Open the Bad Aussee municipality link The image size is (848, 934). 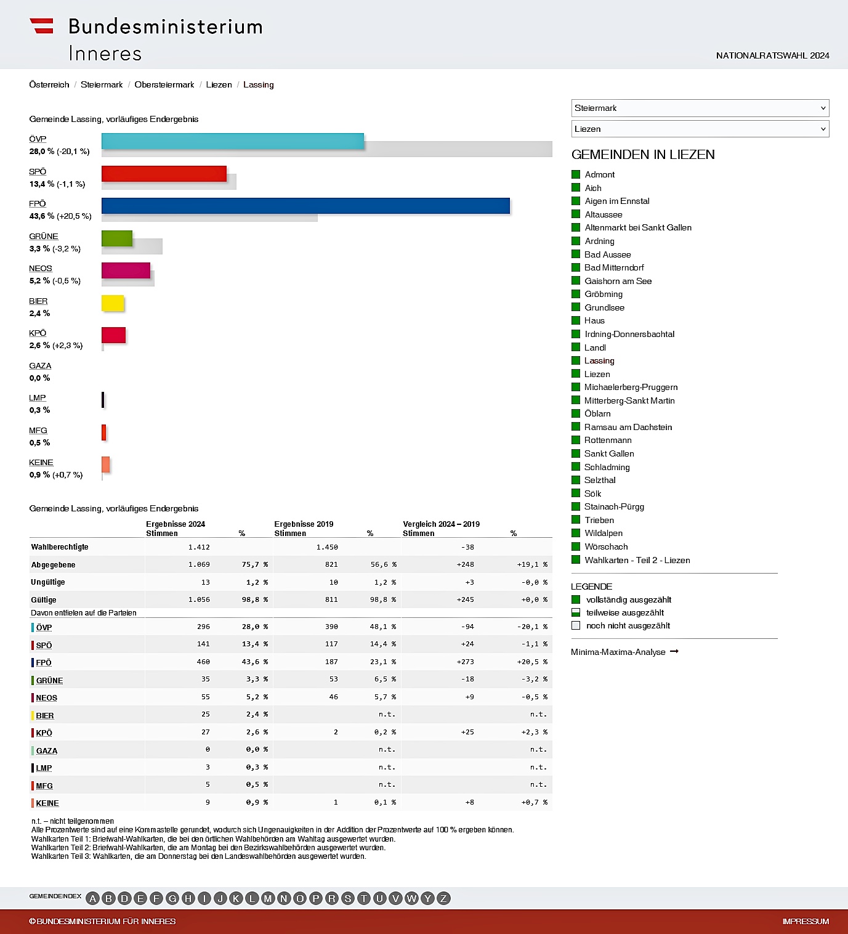point(607,254)
